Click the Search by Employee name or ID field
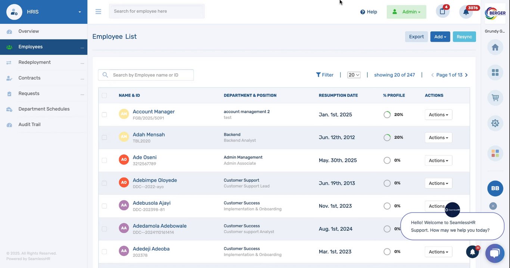Image resolution: width=510 pixels, height=268 pixels. click(151, 75)
